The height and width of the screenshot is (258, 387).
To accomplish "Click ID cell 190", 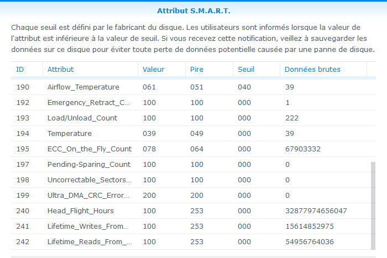I will [x=23, y=87].
